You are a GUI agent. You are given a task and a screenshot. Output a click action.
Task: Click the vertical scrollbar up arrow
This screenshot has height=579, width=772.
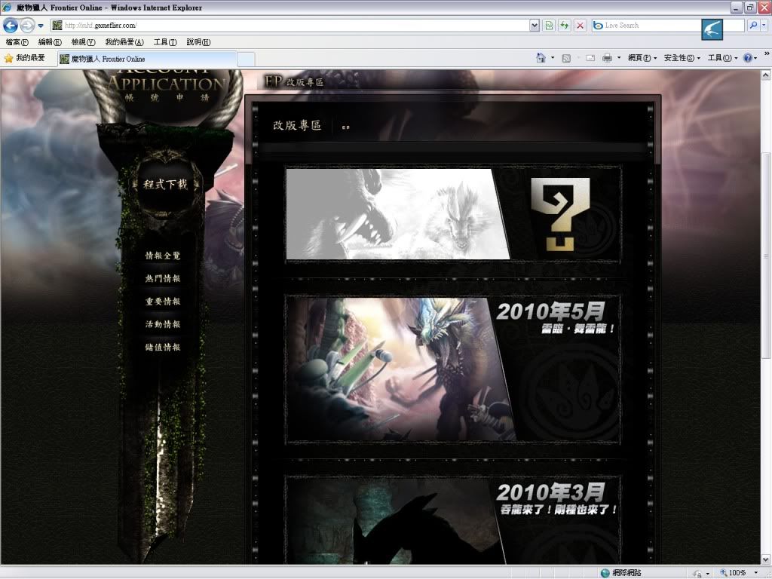point(766,75)
